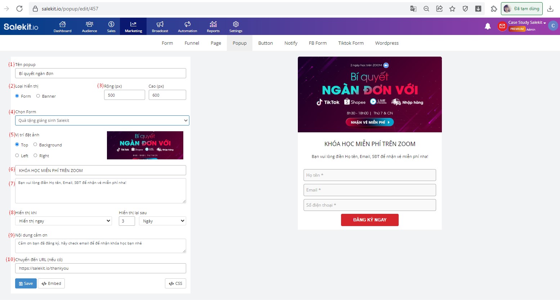Expand the Case Study Salekit account menu

(527, 22)
